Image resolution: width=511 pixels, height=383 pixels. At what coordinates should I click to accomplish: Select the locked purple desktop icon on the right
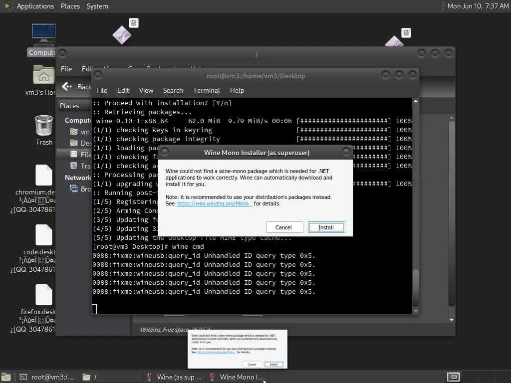pyautogui.click(x=394, y=41)
